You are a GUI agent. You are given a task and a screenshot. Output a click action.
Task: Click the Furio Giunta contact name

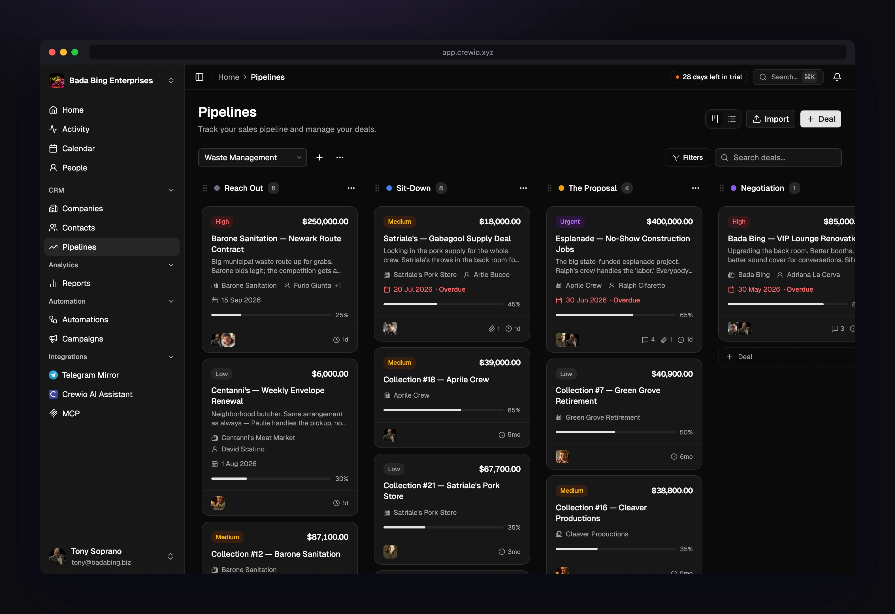point(312,285)
